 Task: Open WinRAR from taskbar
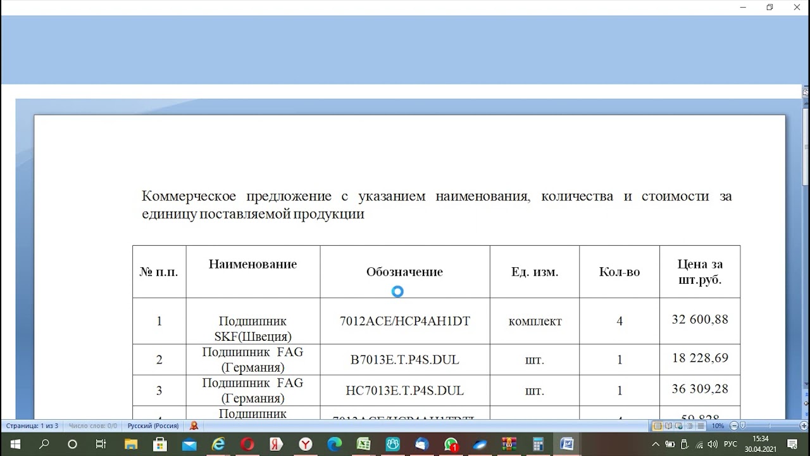(x=509, y=444)
